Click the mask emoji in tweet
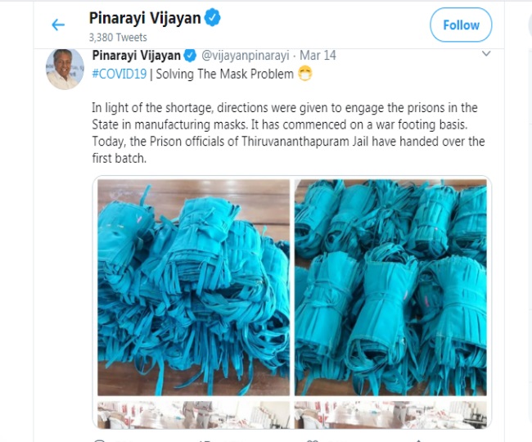The image size is (532, 442). point(305,74)
